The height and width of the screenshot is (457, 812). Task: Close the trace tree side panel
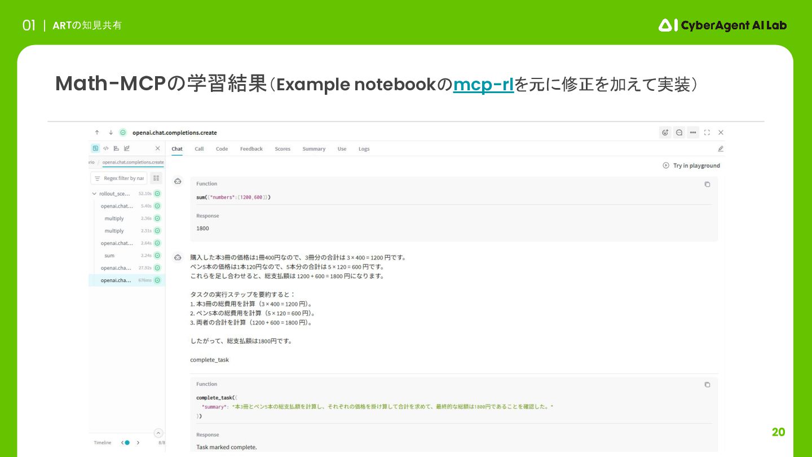click(x=157, y=148)
